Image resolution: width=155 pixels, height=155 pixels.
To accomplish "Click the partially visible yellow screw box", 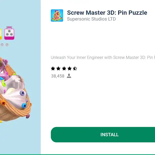I will pos(1,34).
